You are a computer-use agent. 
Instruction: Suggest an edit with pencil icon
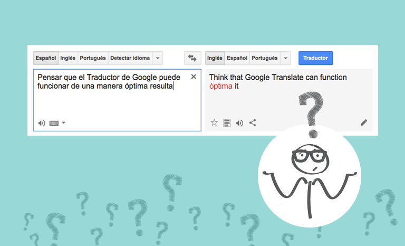point(364,122)
